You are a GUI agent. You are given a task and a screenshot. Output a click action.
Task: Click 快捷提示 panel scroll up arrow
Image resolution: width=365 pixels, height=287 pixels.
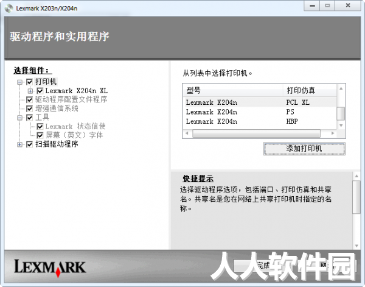pyautogui.click(x=356, y=176)
